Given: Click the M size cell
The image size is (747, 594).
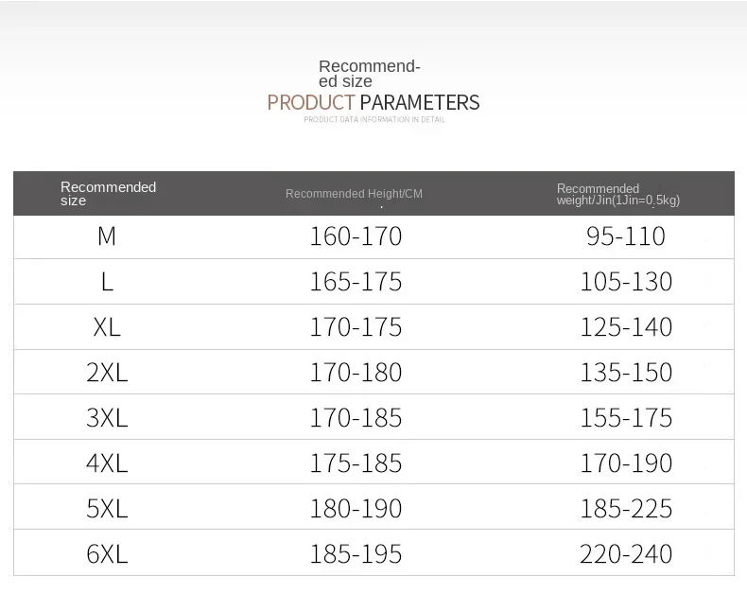Looking at the screenshot, I should click(107, 236).
